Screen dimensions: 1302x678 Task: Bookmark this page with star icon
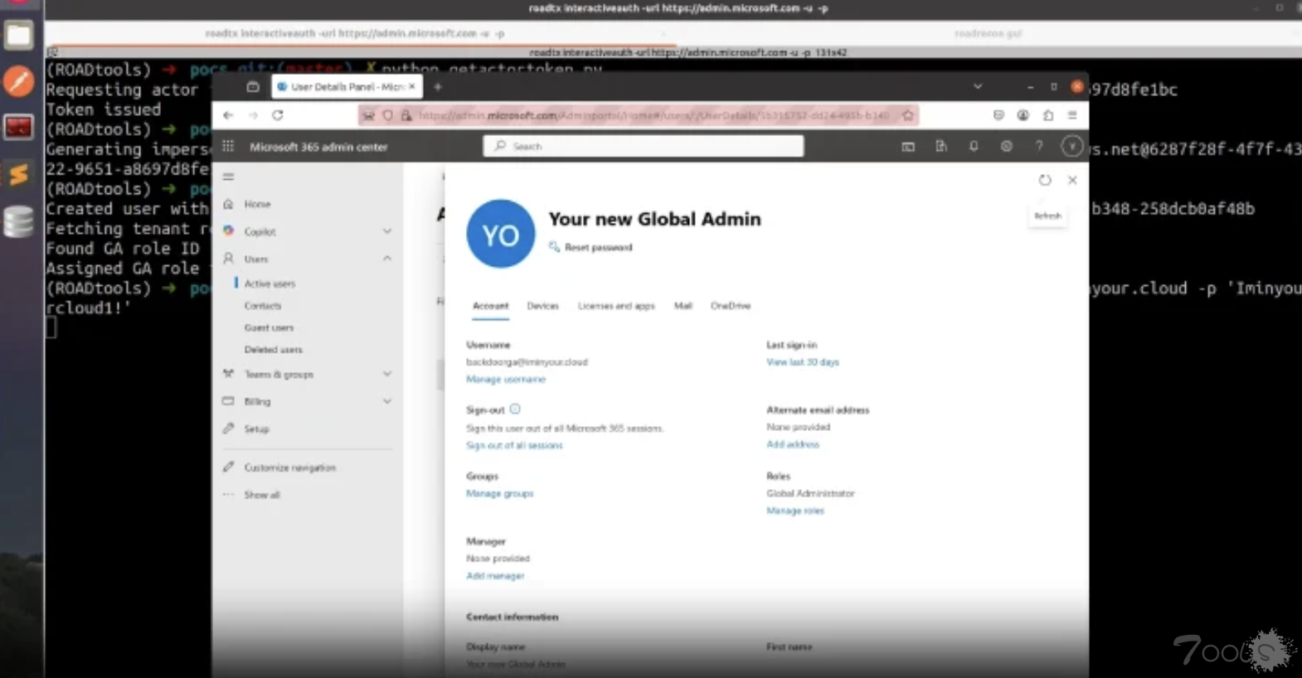point(908,115)
